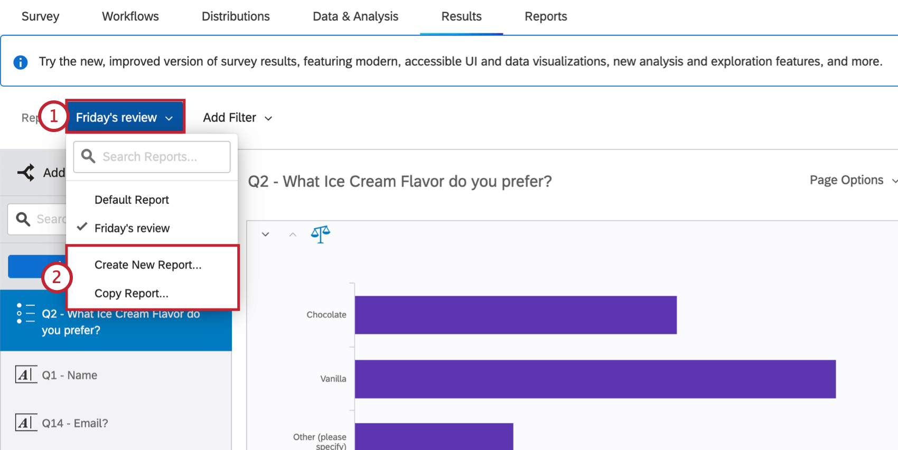Select the Q14 - Email question in sidebar

[74, 423]
